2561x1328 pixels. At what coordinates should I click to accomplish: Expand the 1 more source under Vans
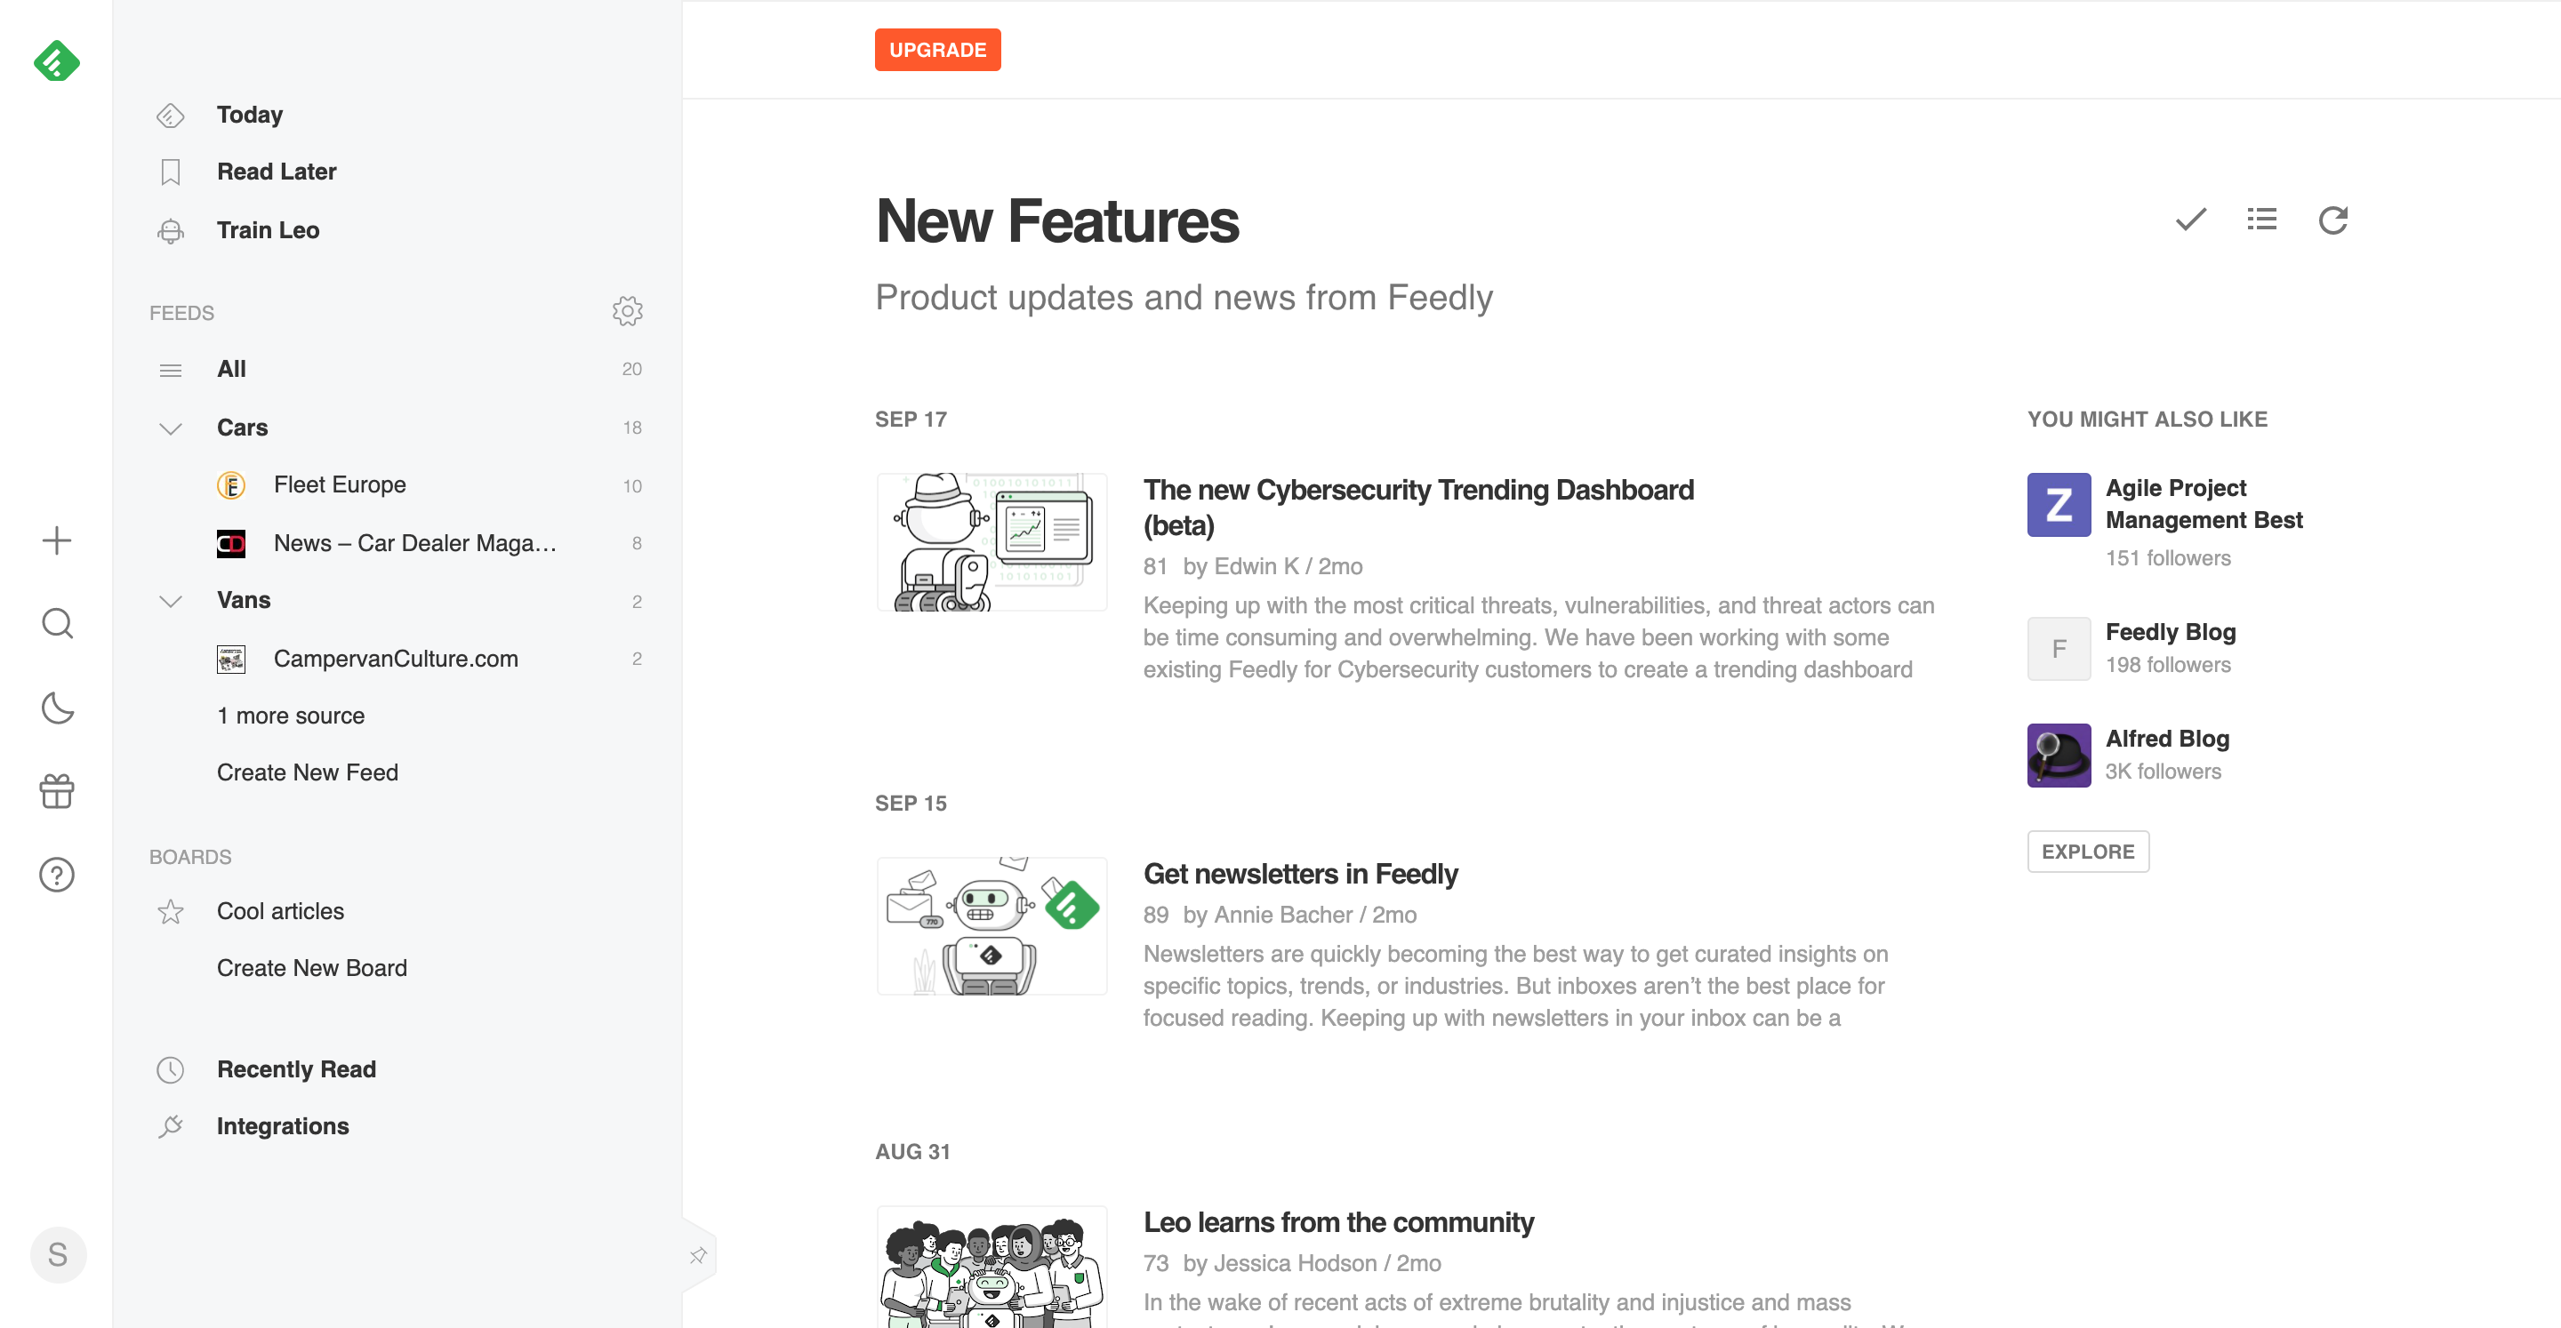coord(292,713)
